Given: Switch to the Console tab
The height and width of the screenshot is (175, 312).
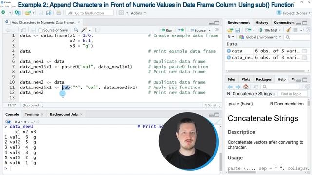Looking at the screenshot, I should coord(12,114).
